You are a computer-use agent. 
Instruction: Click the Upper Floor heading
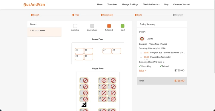pyautogui.click(x=98, y=69)
